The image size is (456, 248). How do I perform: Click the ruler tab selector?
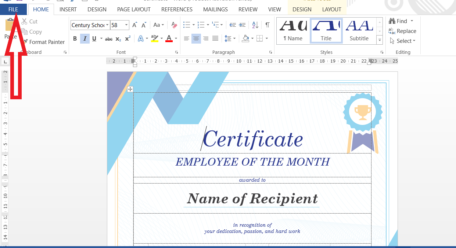tap(5, 62)
